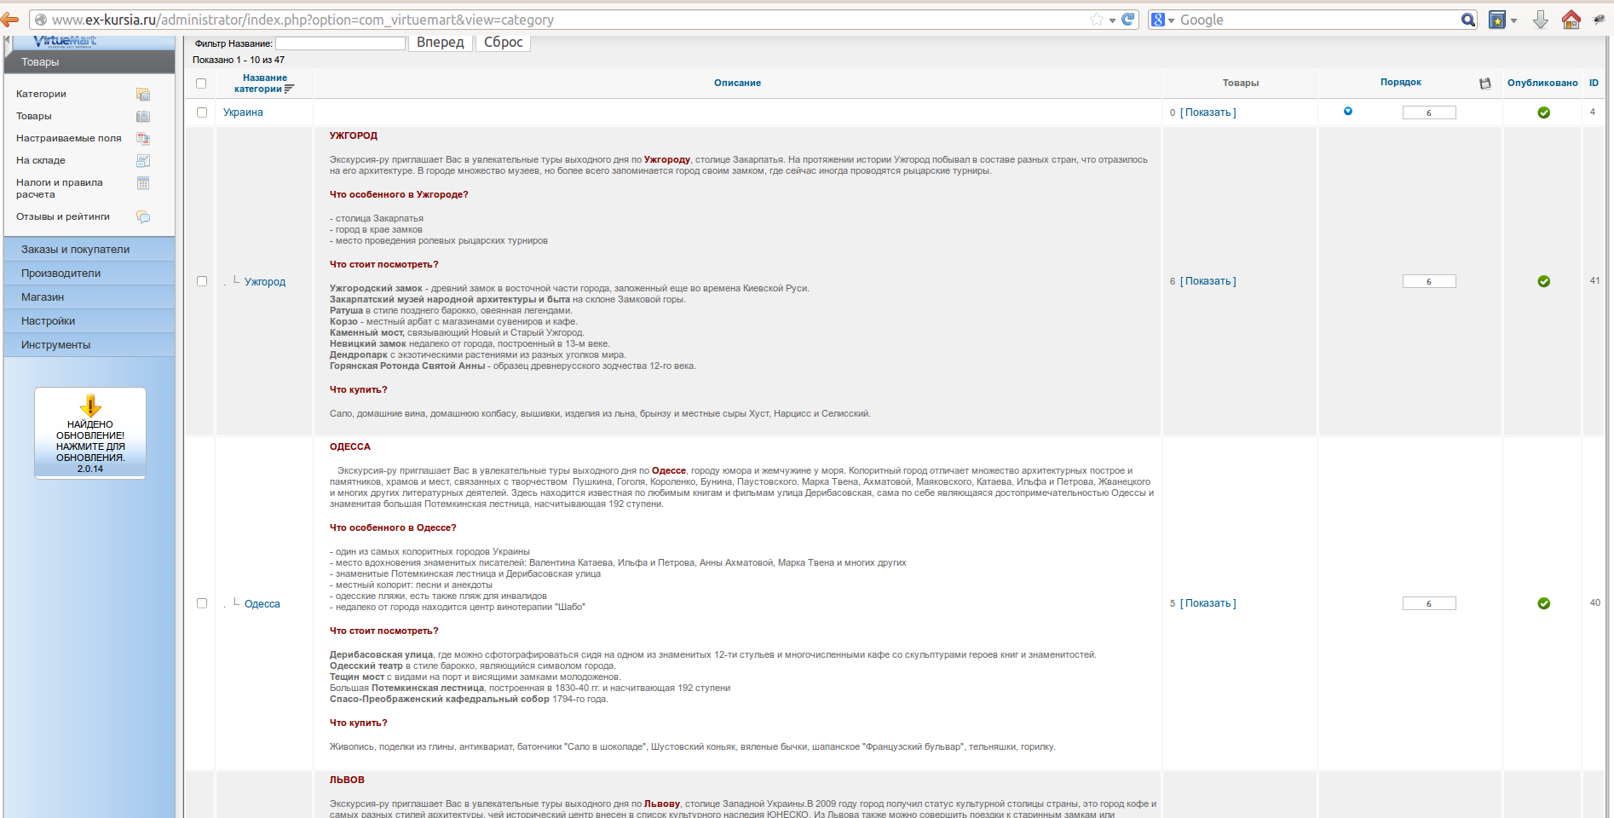The width and height of the screenshot is (1614, 818).
Task: Collapse the dark Товары section header
Action: click(89, 61)
